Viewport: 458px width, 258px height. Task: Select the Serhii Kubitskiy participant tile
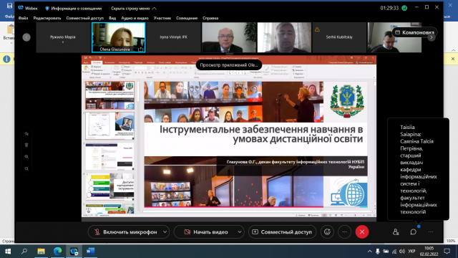point(339,37)
